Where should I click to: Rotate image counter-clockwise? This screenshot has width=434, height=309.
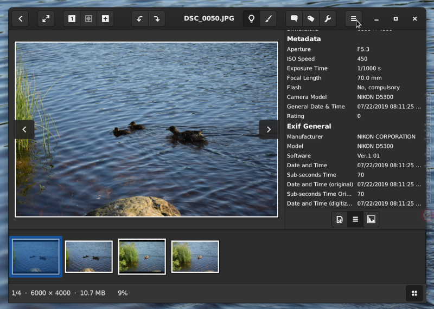point(140,19)
